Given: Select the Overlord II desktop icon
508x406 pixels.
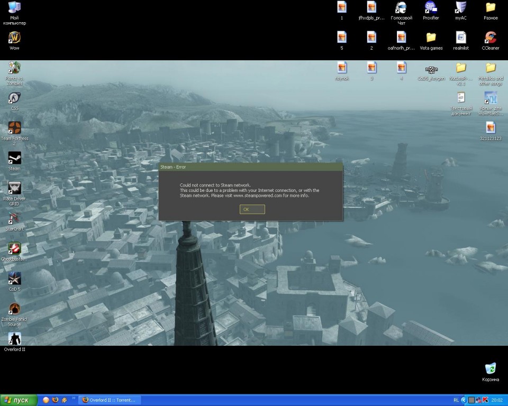Looking at the screenshot, I should (15, 342).
